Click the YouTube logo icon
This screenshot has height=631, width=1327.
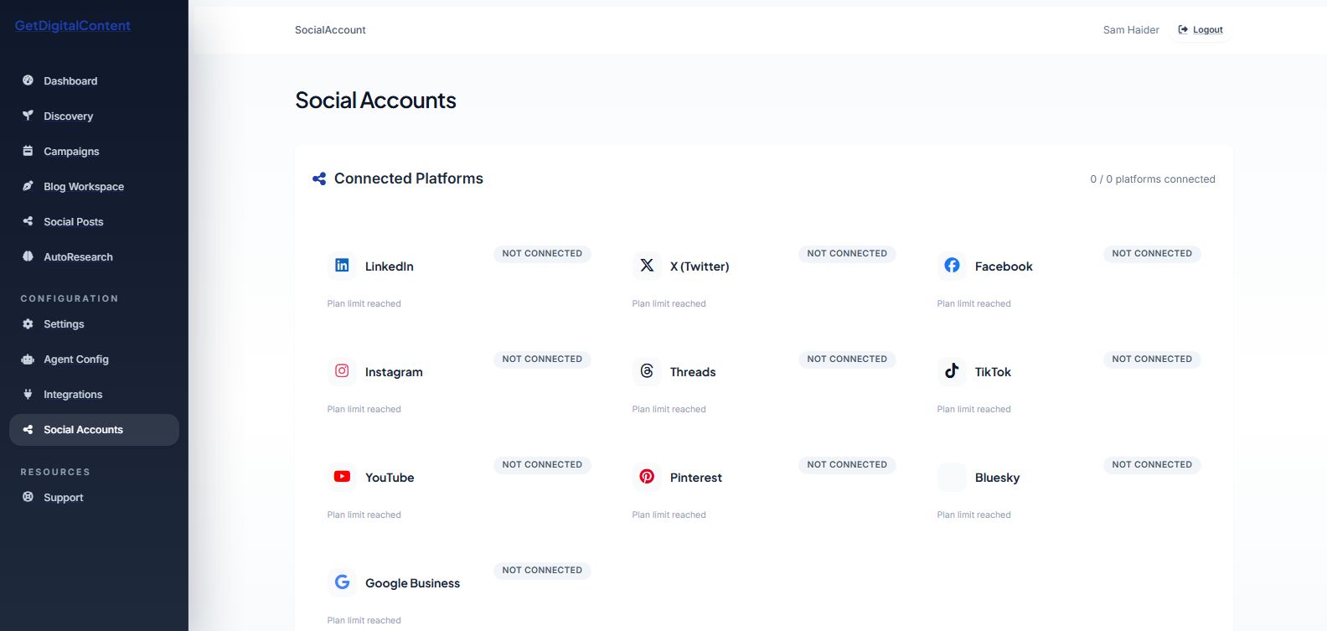coord(342,477)
